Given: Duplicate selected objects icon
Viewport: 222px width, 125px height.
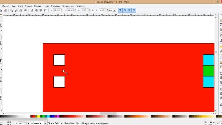Looking at the screenshot, I should [221, 89].
